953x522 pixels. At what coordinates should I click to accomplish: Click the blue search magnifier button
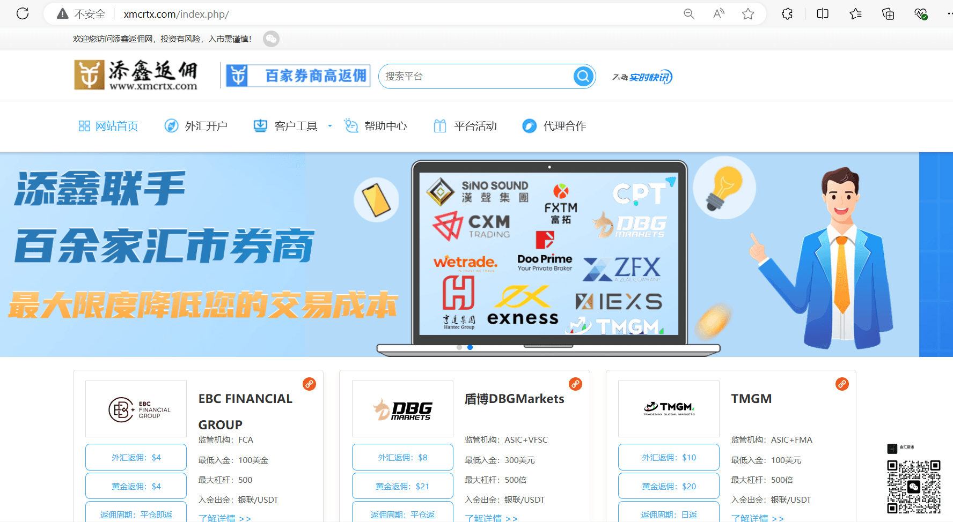tap(583, 76)
